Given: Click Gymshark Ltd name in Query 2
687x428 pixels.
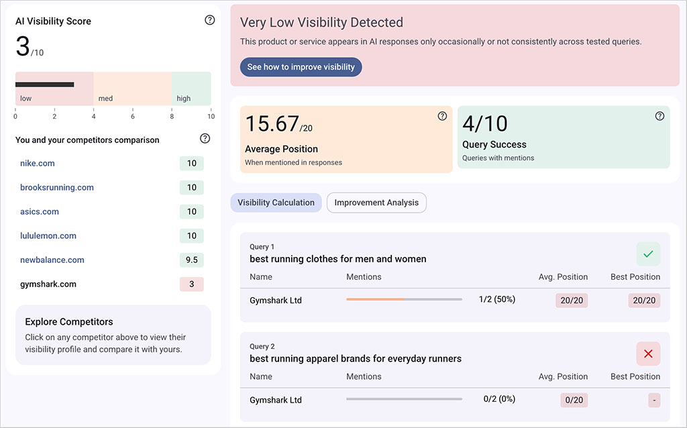Looking at the screenshot, I should (276, 400).
